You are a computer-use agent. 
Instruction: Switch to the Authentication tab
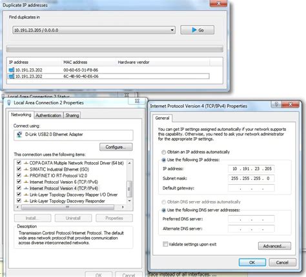pos(48,115)
